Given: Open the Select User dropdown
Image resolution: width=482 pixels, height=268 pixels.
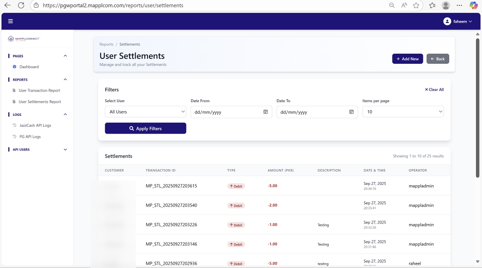Looking at the screenshot, I should coord(145,112).
